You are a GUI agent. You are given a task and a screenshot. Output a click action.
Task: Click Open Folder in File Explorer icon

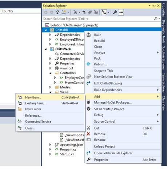click(x=88, y=153)
